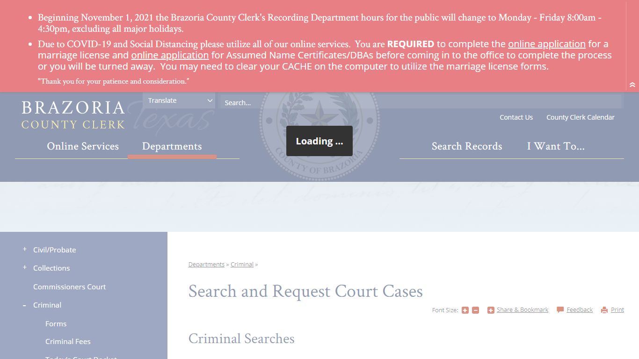Collapse the alert banner with double chevron
Screen dimensions: 639x359
tap(632, 85)
